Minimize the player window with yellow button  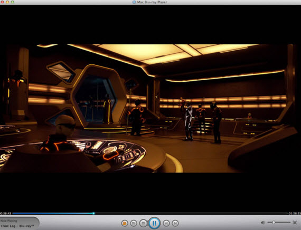pyautogui.click(x=7, y=2)
